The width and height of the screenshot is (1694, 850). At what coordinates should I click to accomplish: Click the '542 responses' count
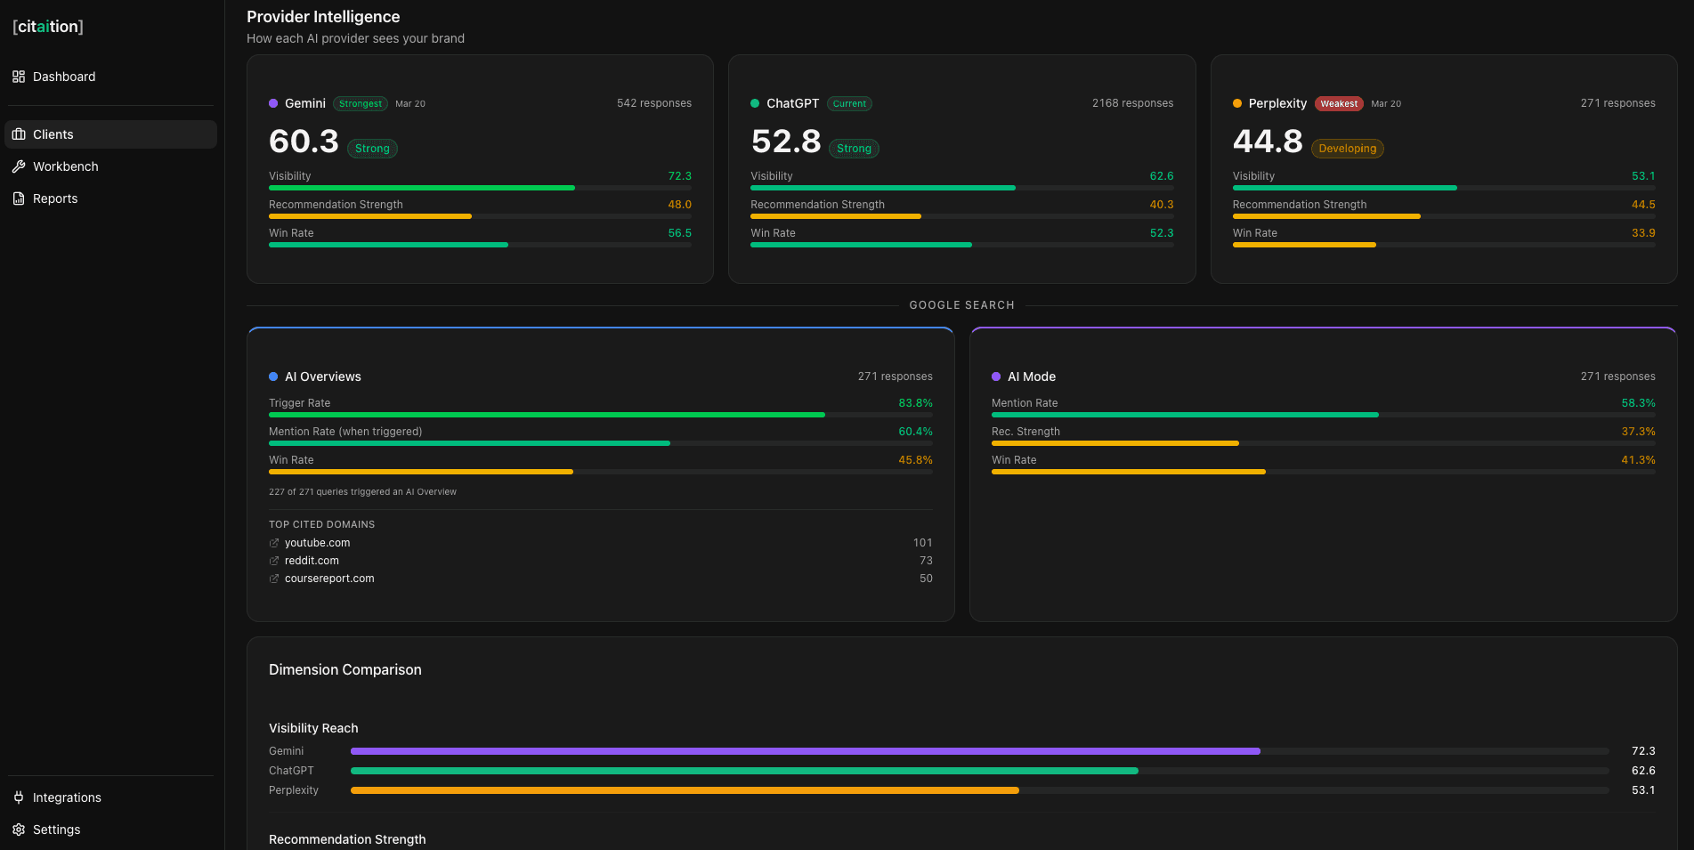[x=654, y=103]
